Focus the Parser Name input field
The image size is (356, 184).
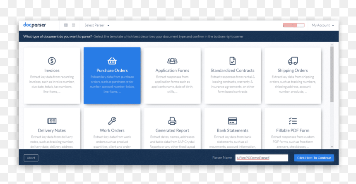pos(262,158)
